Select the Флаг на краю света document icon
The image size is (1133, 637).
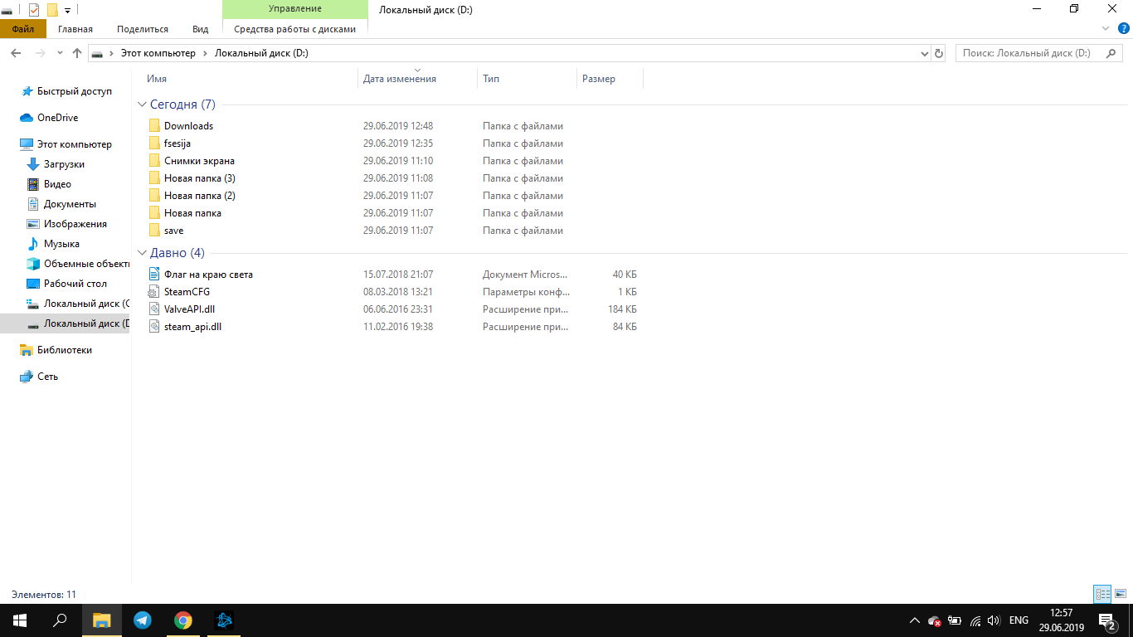coord(154,275)
